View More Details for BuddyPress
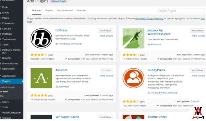206x121 pixels. (198, 76)
